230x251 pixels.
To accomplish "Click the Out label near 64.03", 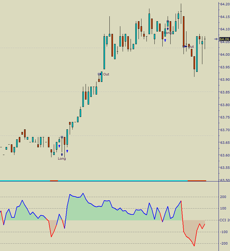I will [191, 47].
